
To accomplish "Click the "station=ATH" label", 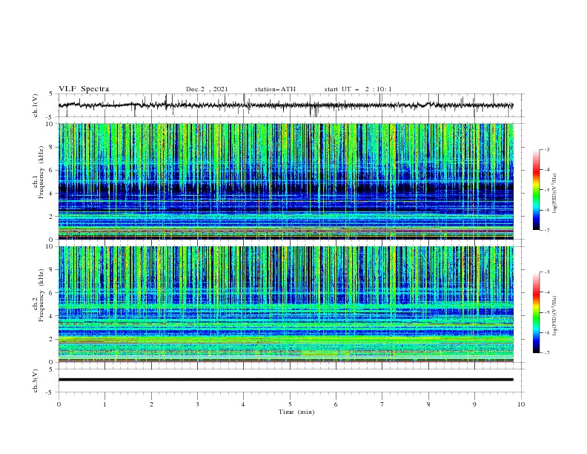I will (275, 89).
